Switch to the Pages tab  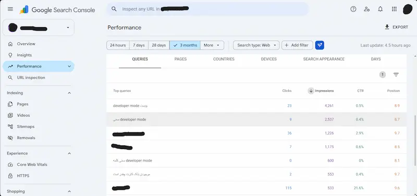(180, 59)
